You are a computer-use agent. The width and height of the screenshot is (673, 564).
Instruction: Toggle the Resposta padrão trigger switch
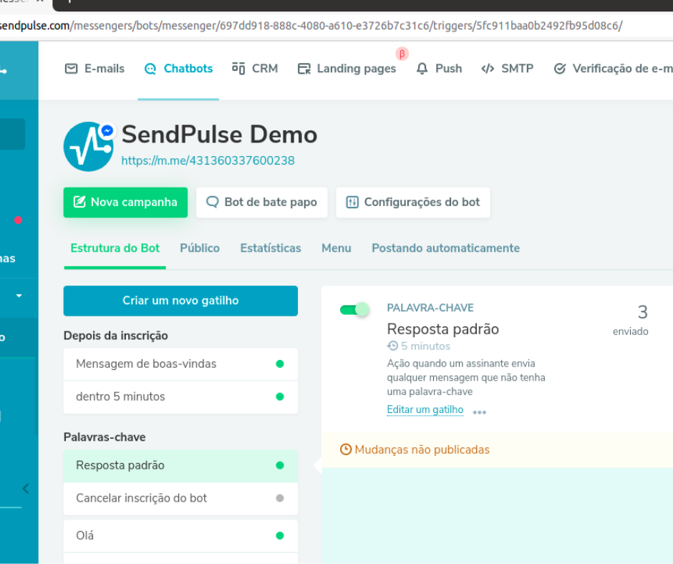(x=354, y=309)
